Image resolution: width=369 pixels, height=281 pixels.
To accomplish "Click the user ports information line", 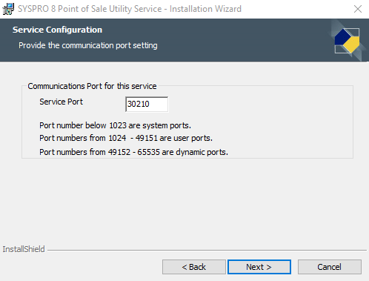I will pos(126,138).
